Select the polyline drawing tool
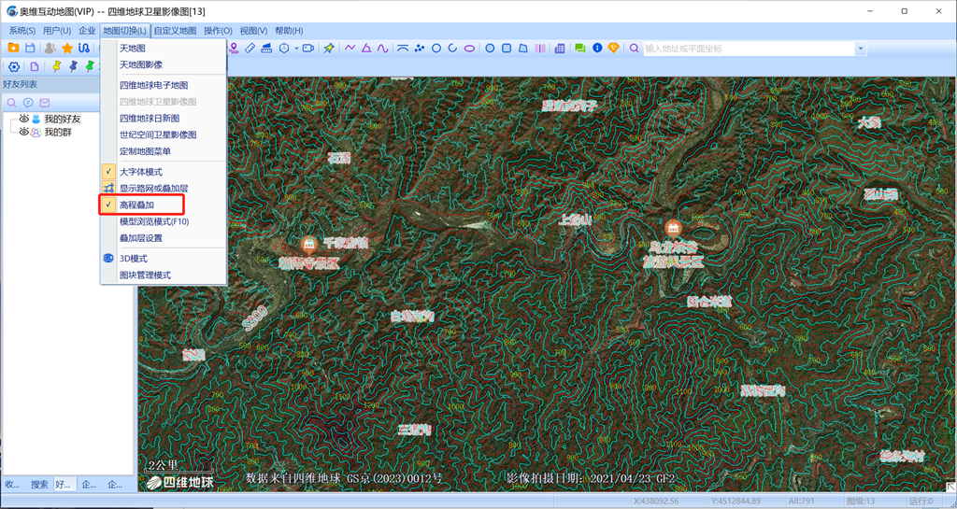The height and width of the screenshot is (509, 957). click(350, 49)
